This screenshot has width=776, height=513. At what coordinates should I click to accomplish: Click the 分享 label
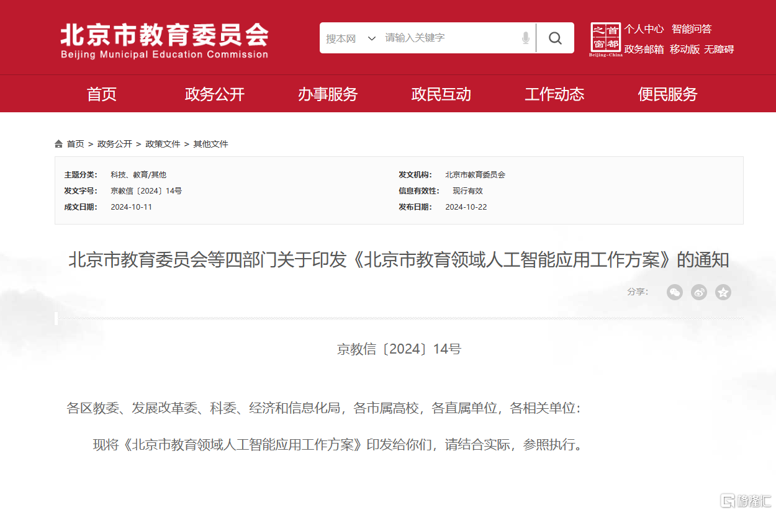coord(638,292)
